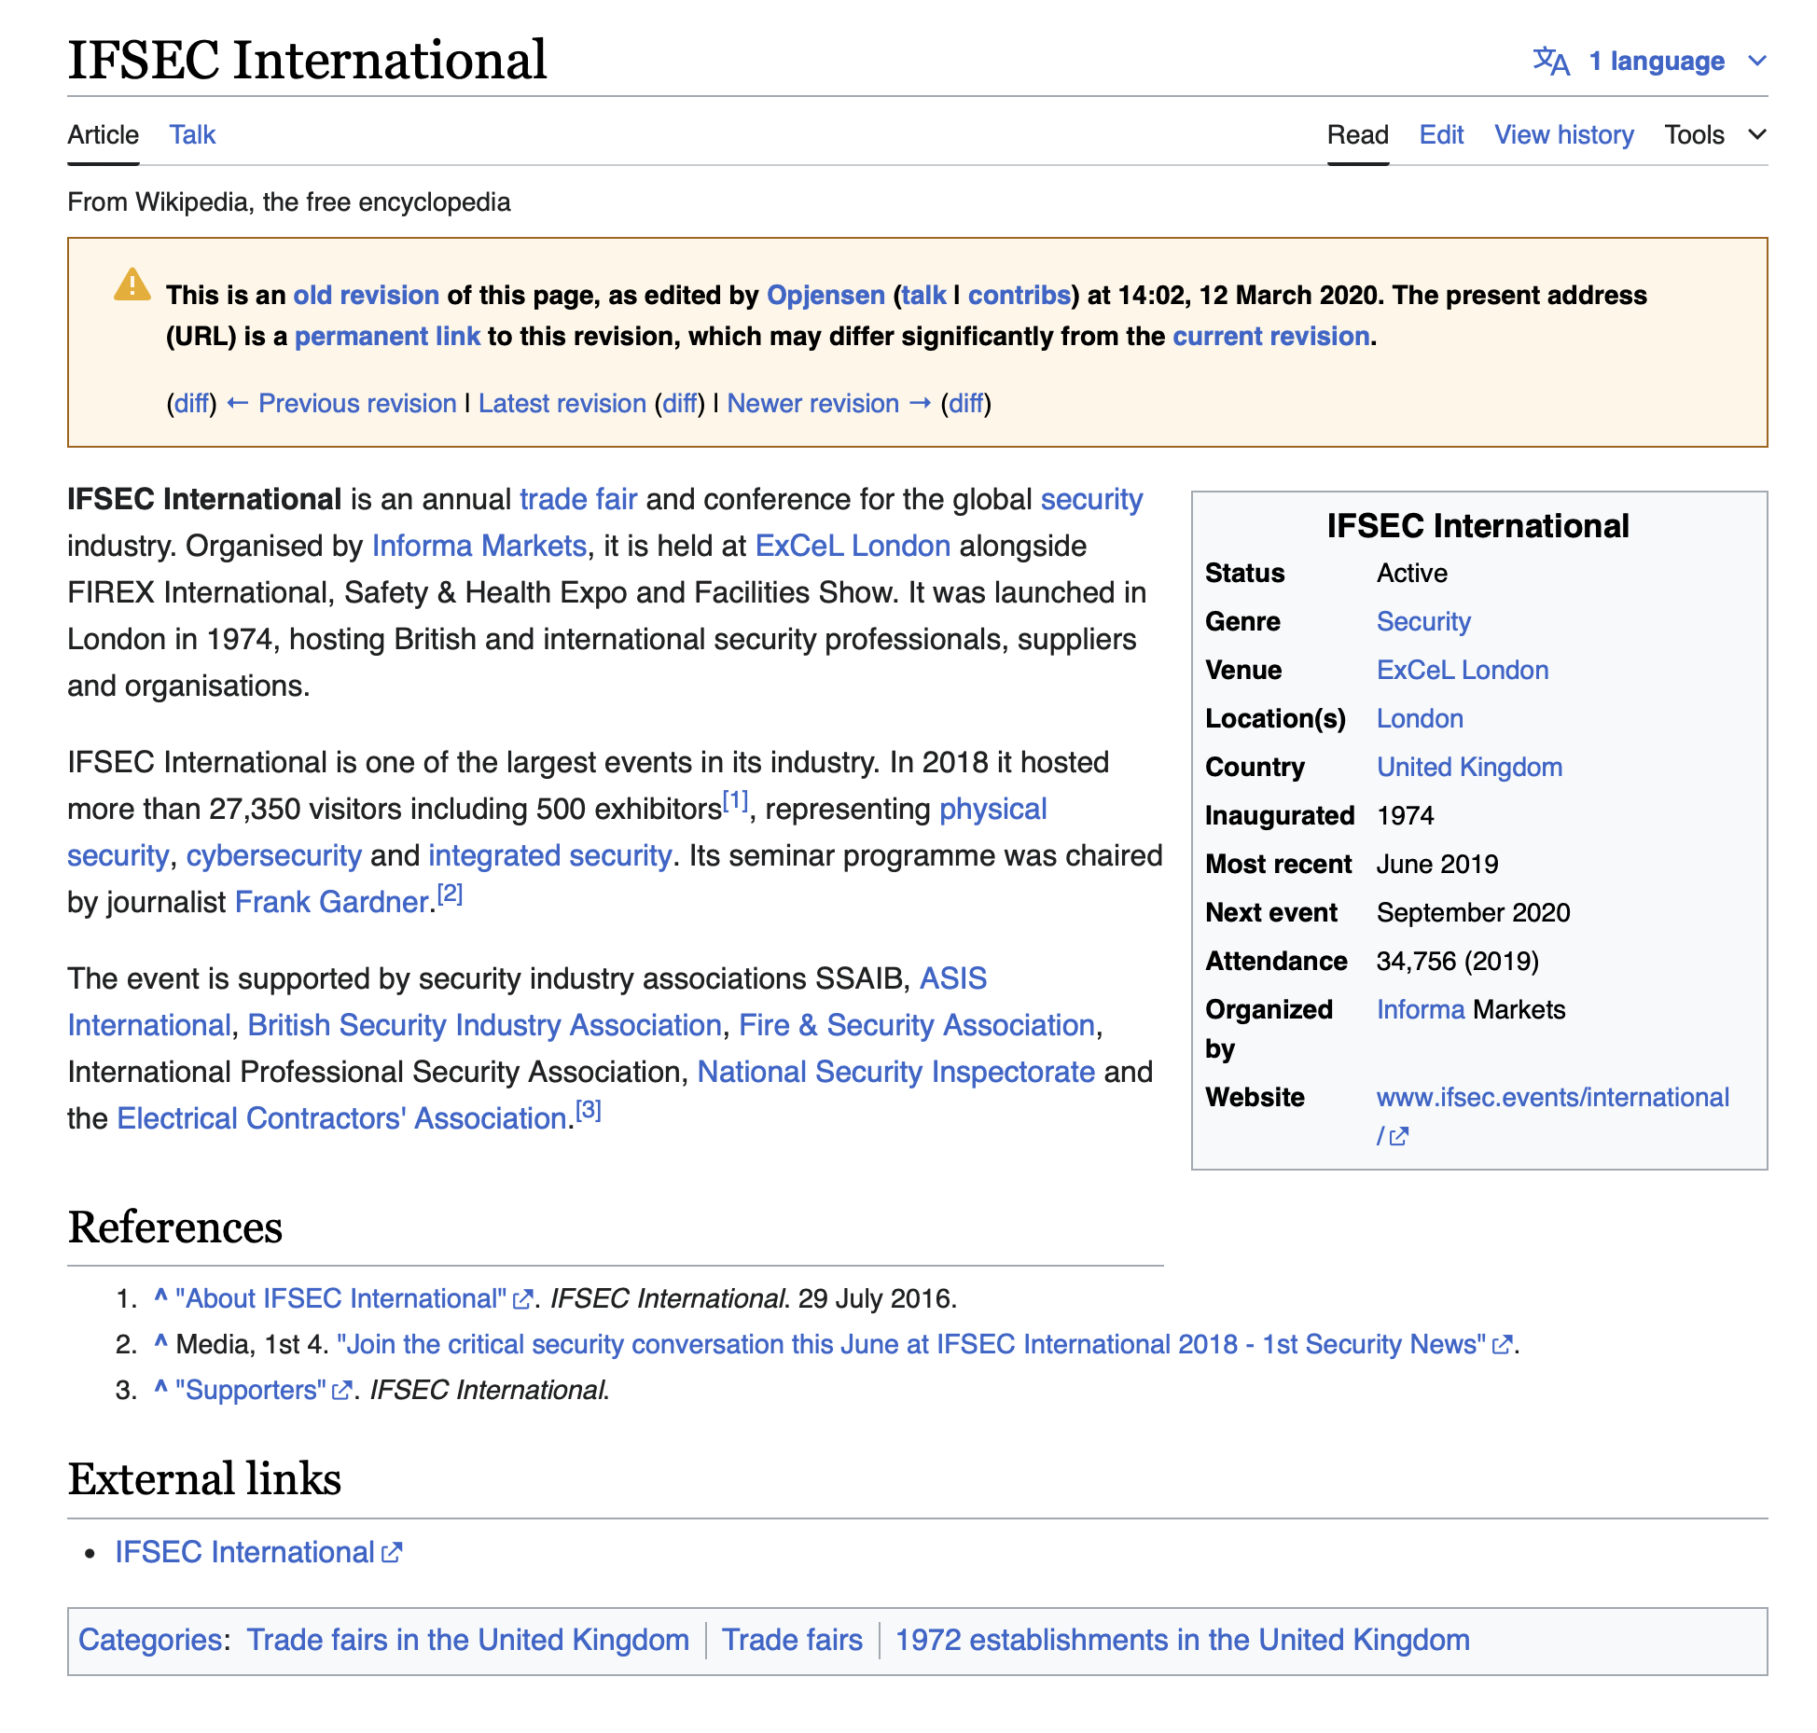
Task: Open the permanent link hyperlink
Action: (x=387, y=336)
